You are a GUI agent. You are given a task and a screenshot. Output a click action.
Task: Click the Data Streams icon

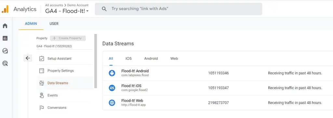[42, 83]
